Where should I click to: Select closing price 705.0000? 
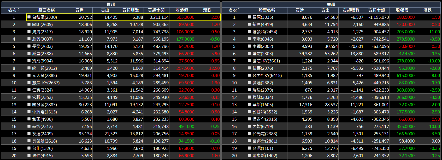click(406, 32)
